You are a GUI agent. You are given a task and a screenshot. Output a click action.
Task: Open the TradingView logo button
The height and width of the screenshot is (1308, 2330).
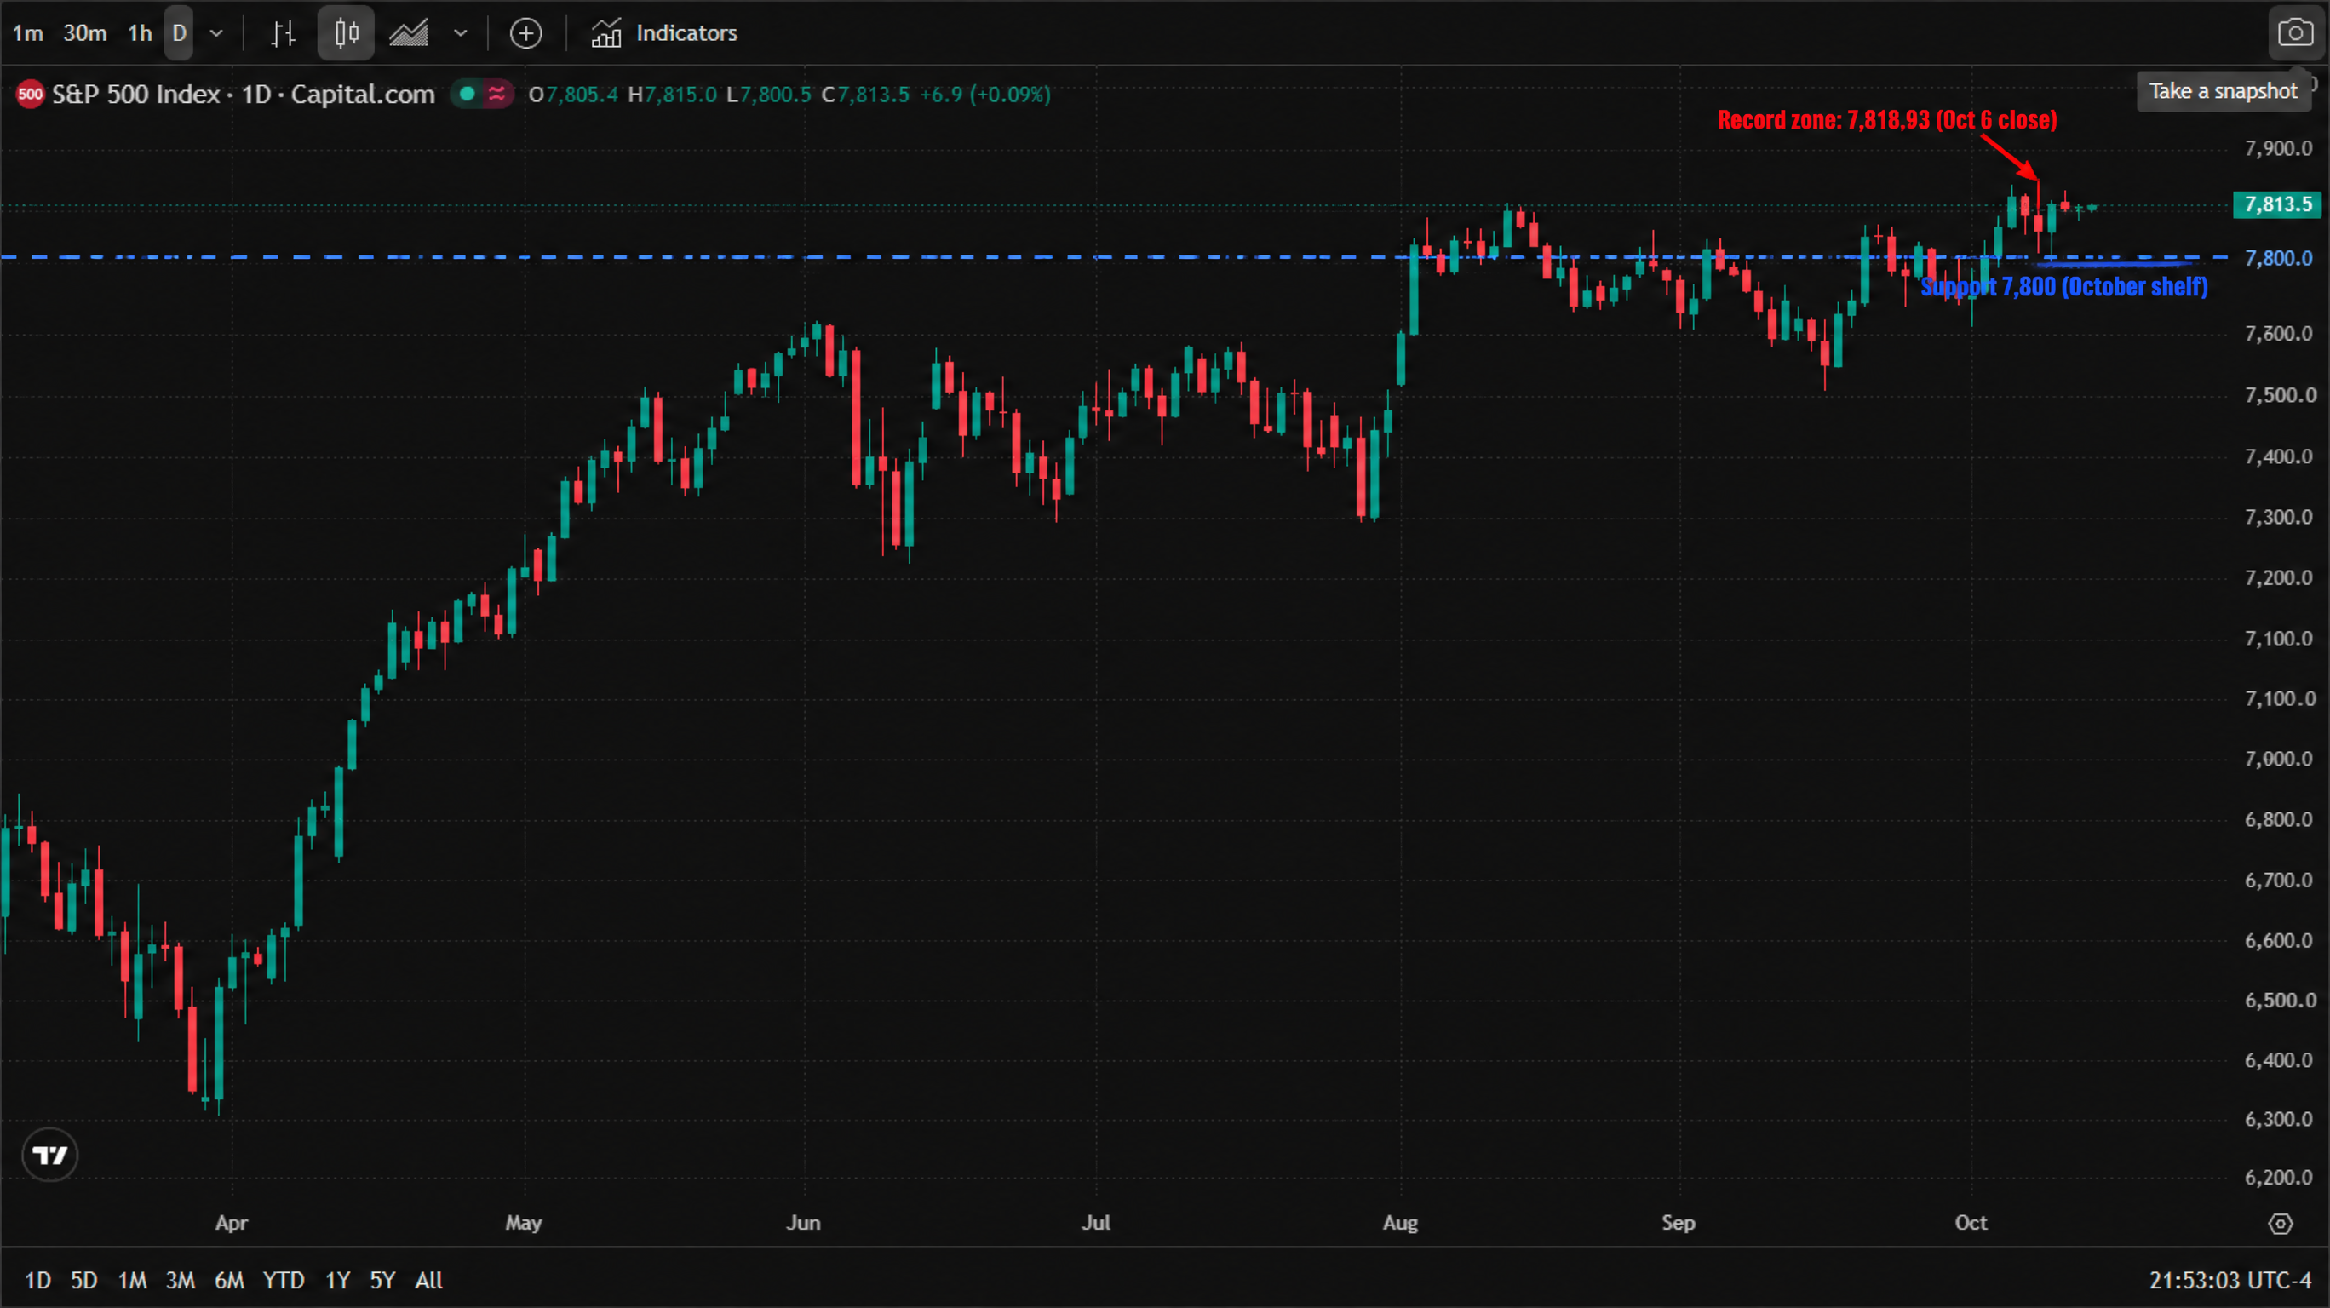tap(49, 1155)
